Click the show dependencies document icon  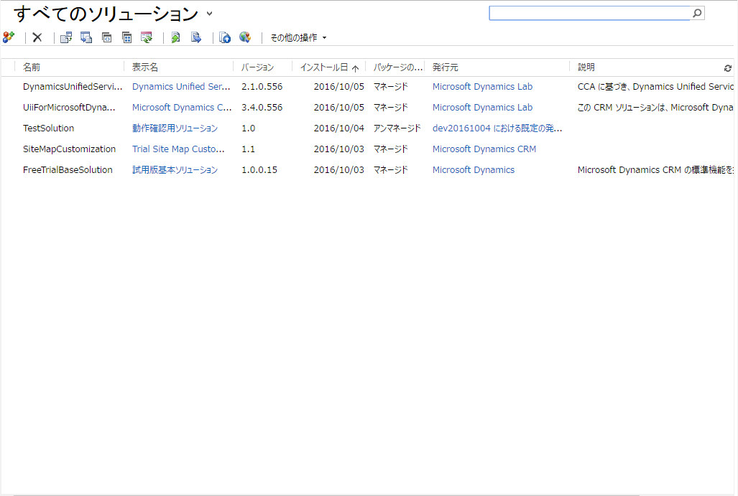66,37
